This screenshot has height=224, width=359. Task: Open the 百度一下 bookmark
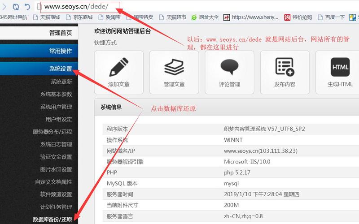tap(331, 17)
